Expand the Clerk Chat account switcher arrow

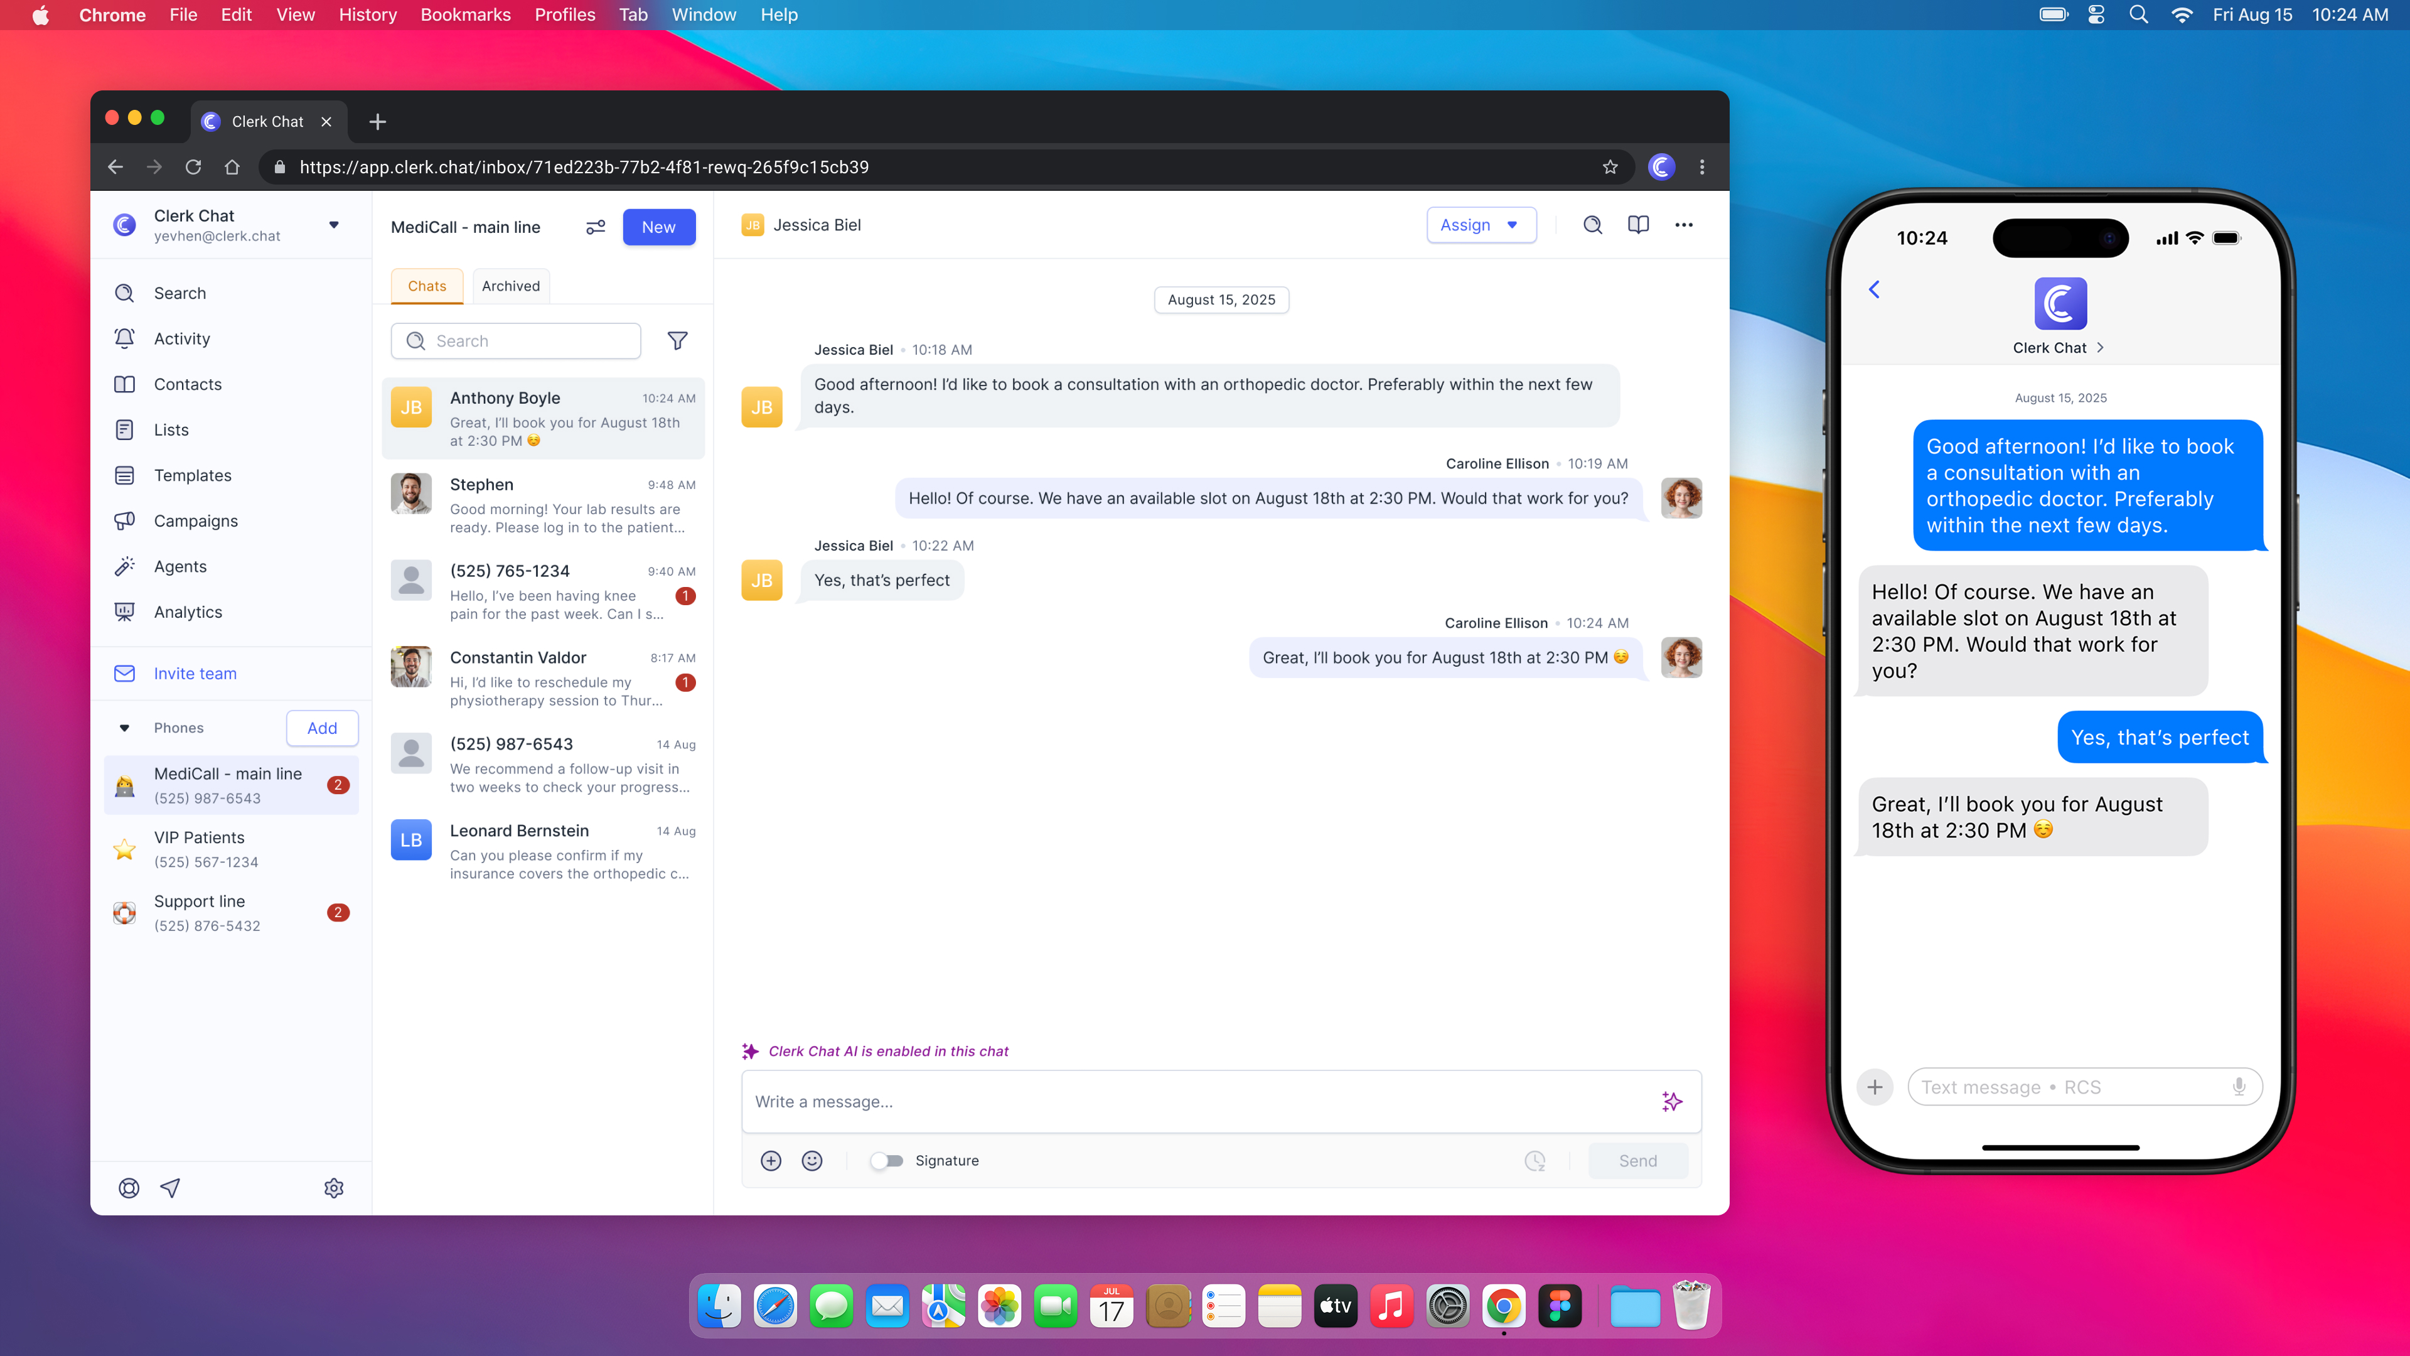(334, 225)
